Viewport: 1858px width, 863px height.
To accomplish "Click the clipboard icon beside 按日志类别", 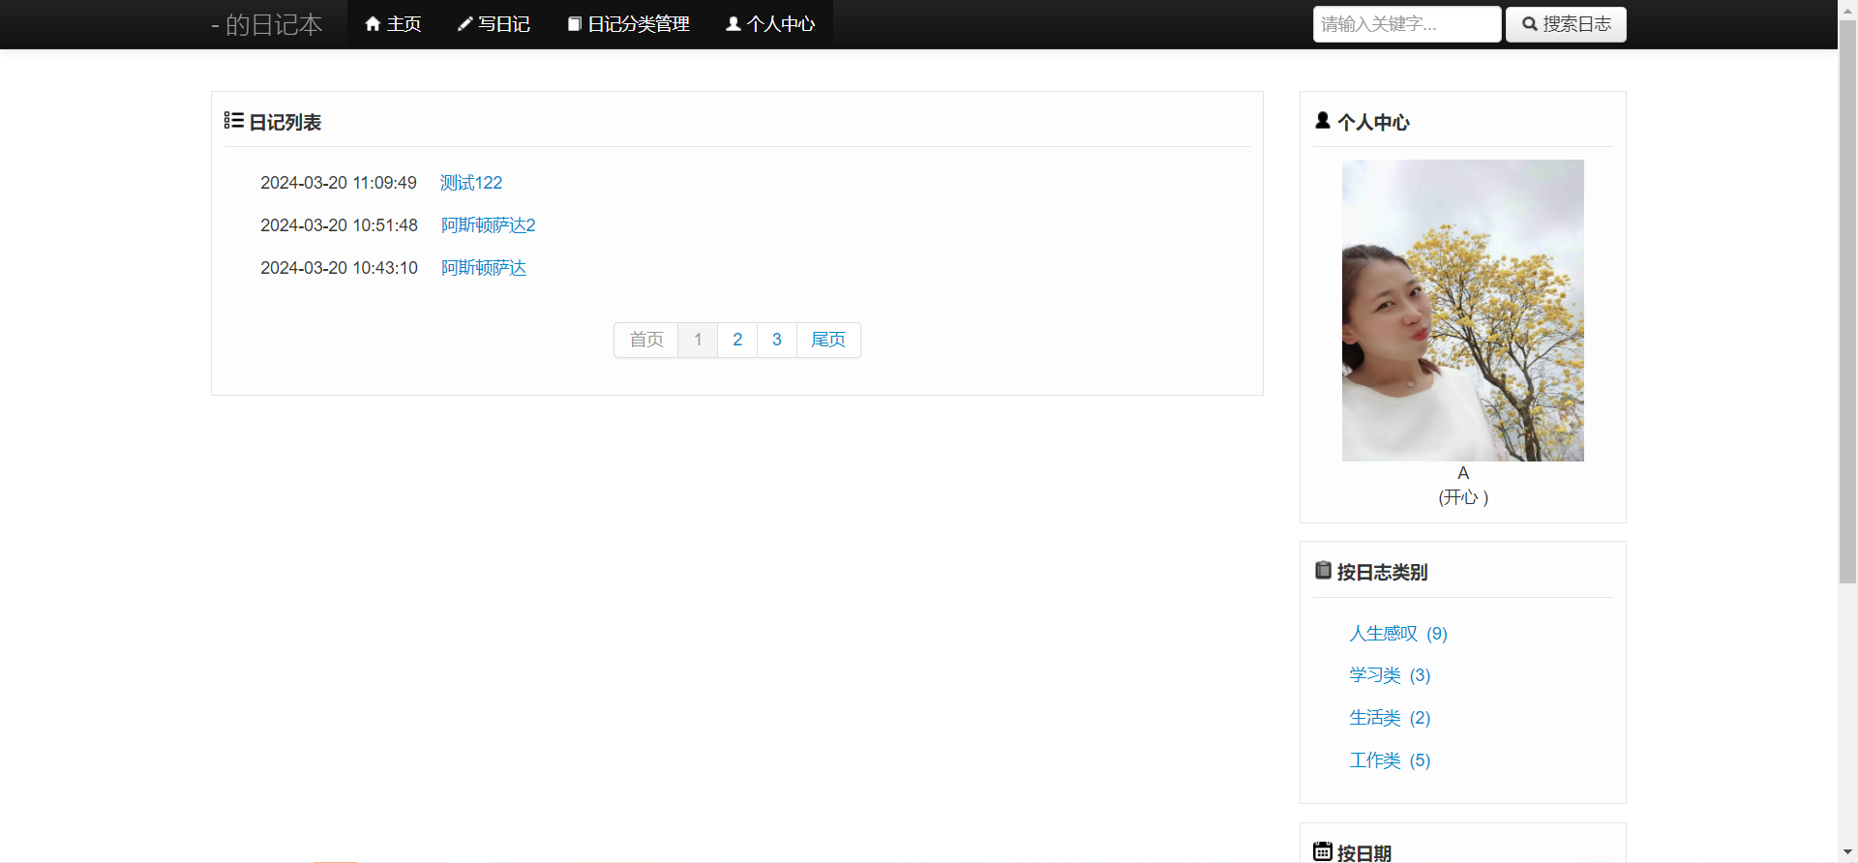I will point(1323,571).
